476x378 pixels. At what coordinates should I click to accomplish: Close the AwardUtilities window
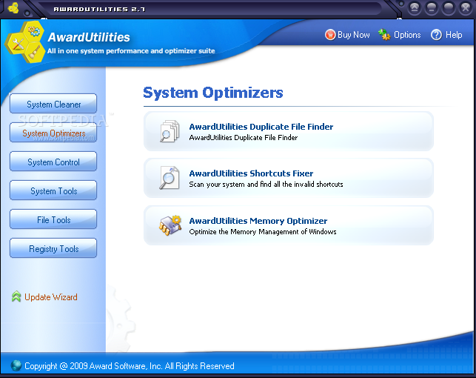point(466,8)
